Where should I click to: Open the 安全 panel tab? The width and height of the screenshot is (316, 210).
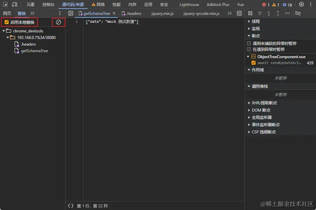164,4
